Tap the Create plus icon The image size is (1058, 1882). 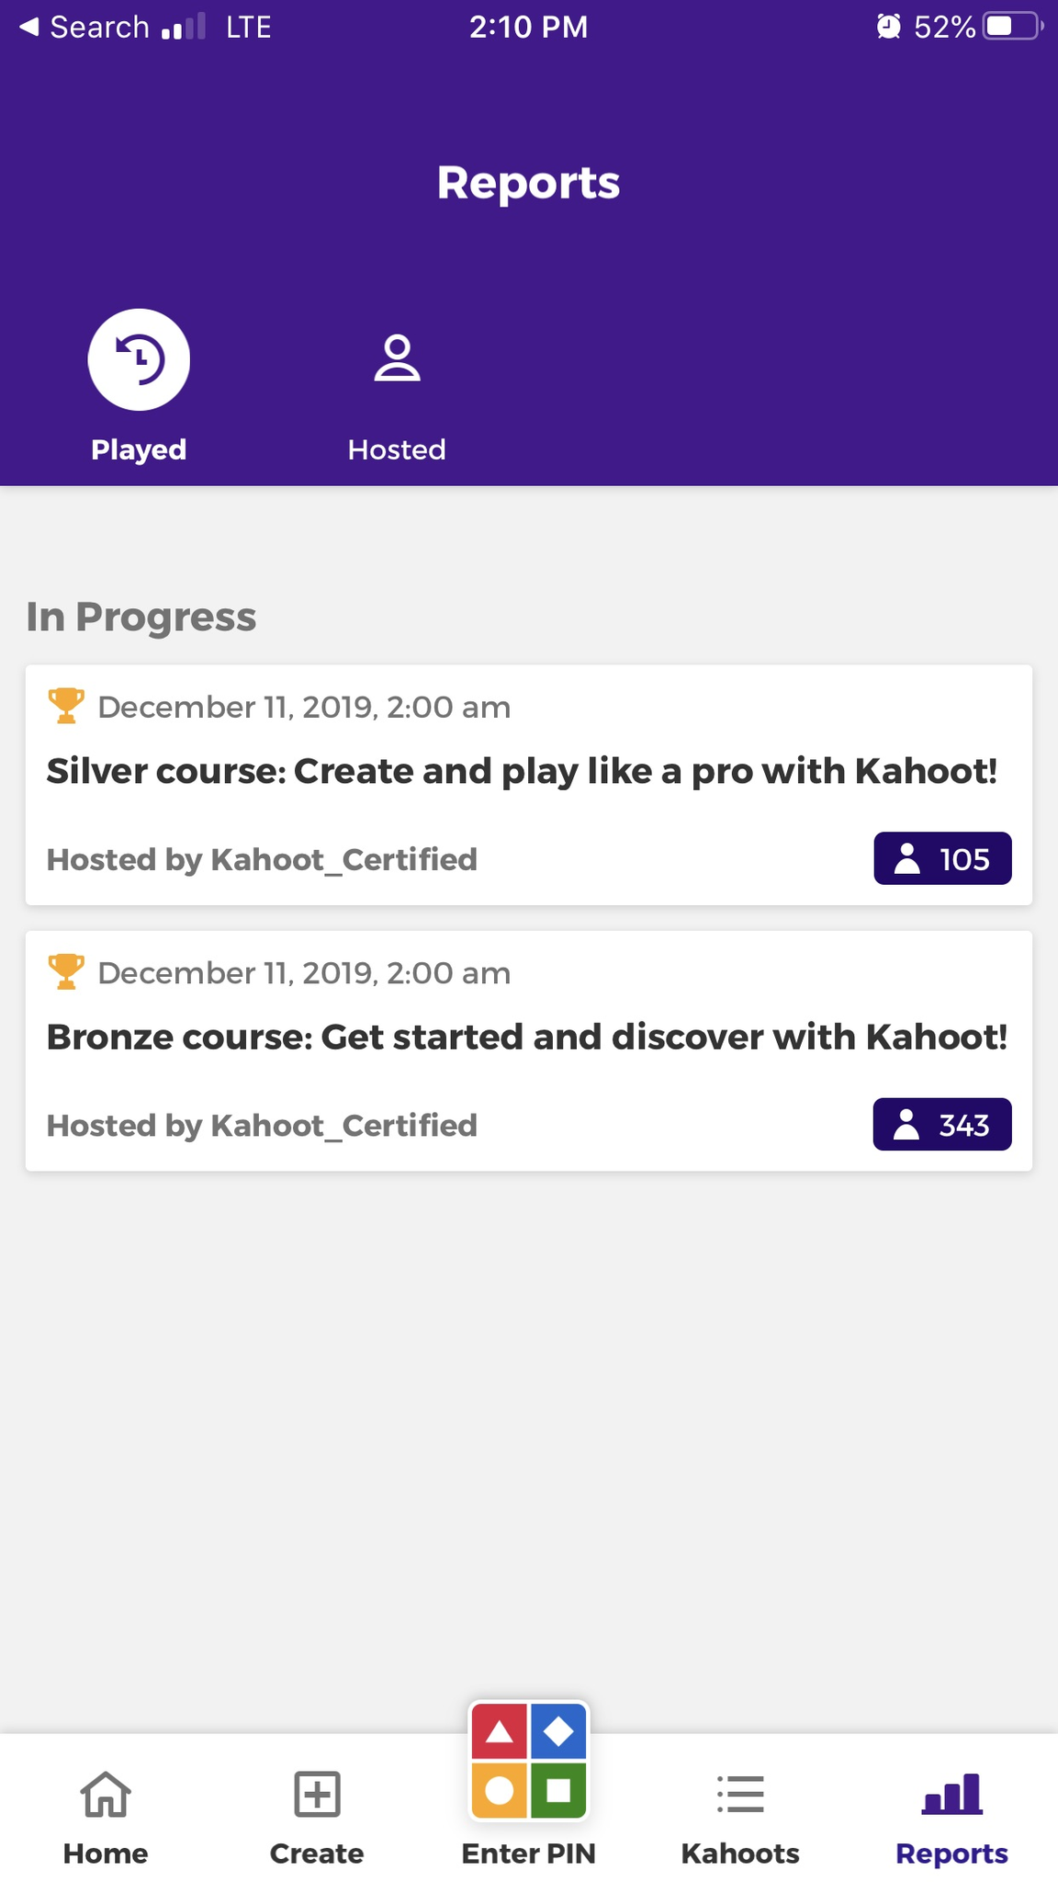[317, 1794]
